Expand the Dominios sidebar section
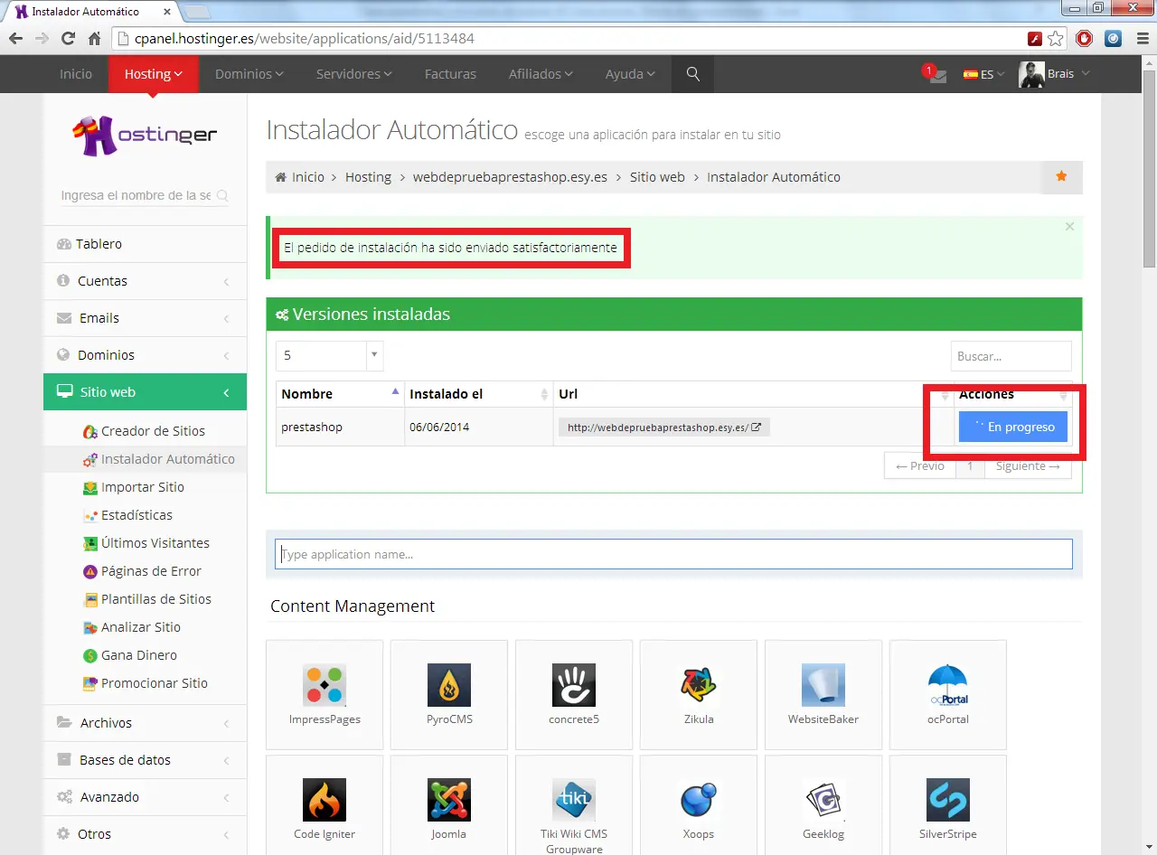Image resolution: width=1157 pixels, height=855 pixels. (145, 355)
